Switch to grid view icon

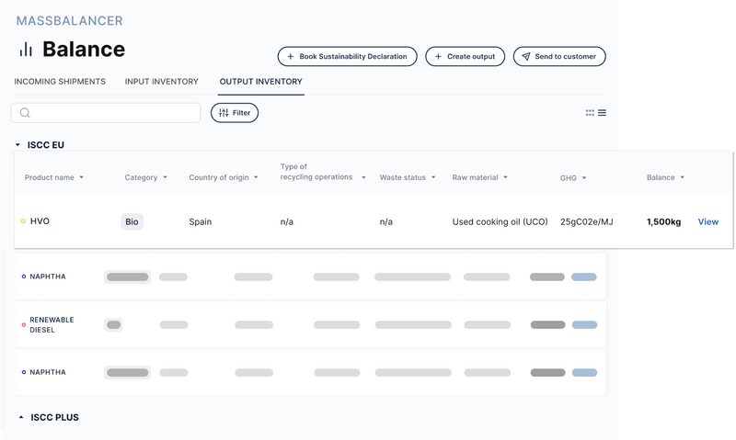tap(590, 113)
